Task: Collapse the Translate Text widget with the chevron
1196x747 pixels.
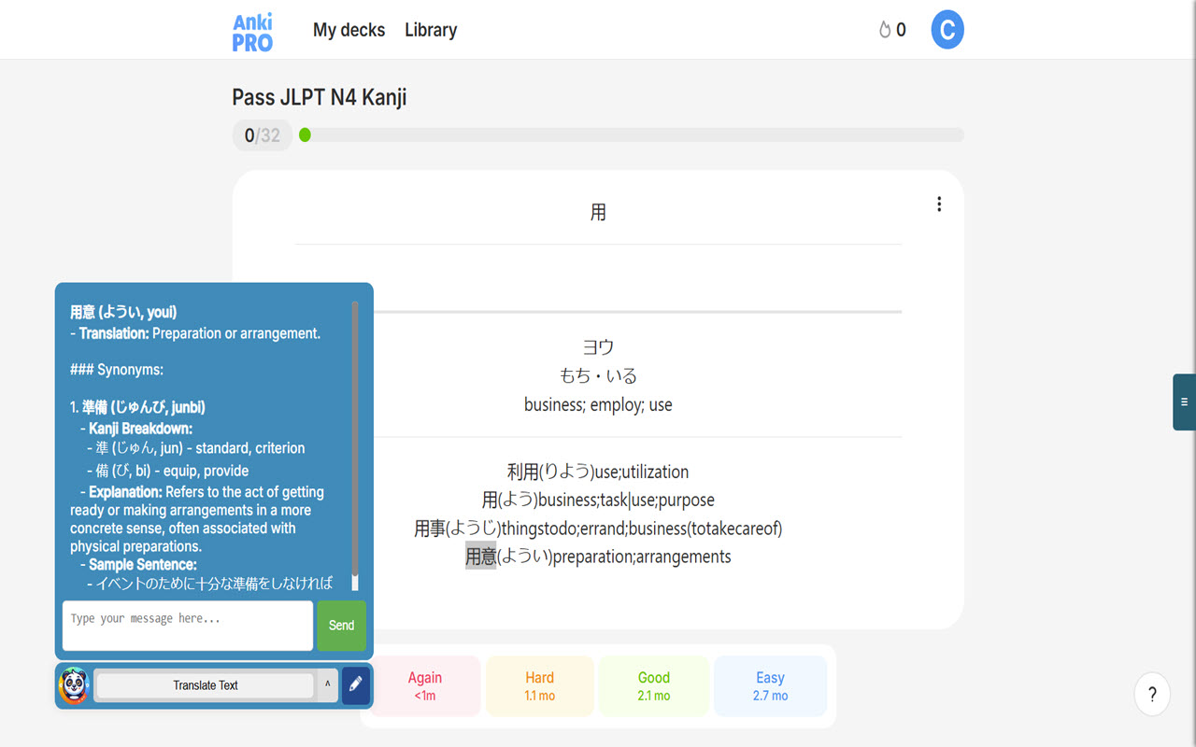Action: click(326, 684)
